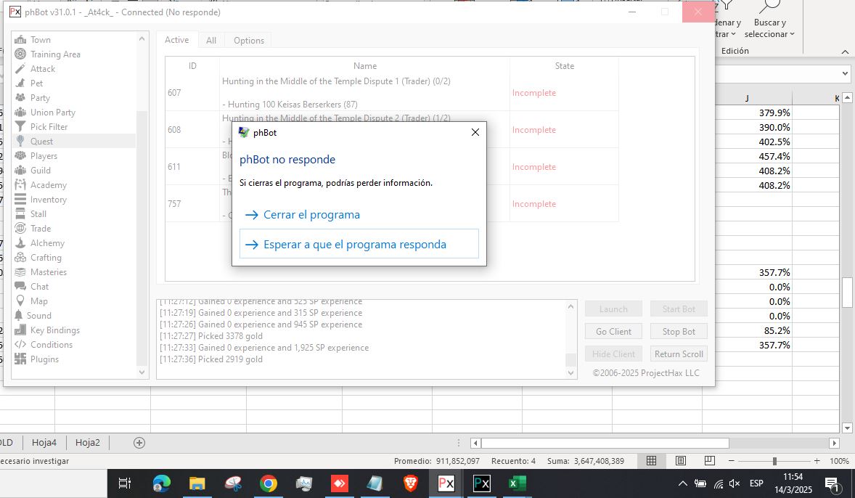Click the Excel zoom slider handle
Viewport: 855px width, 498px height.
774,461
